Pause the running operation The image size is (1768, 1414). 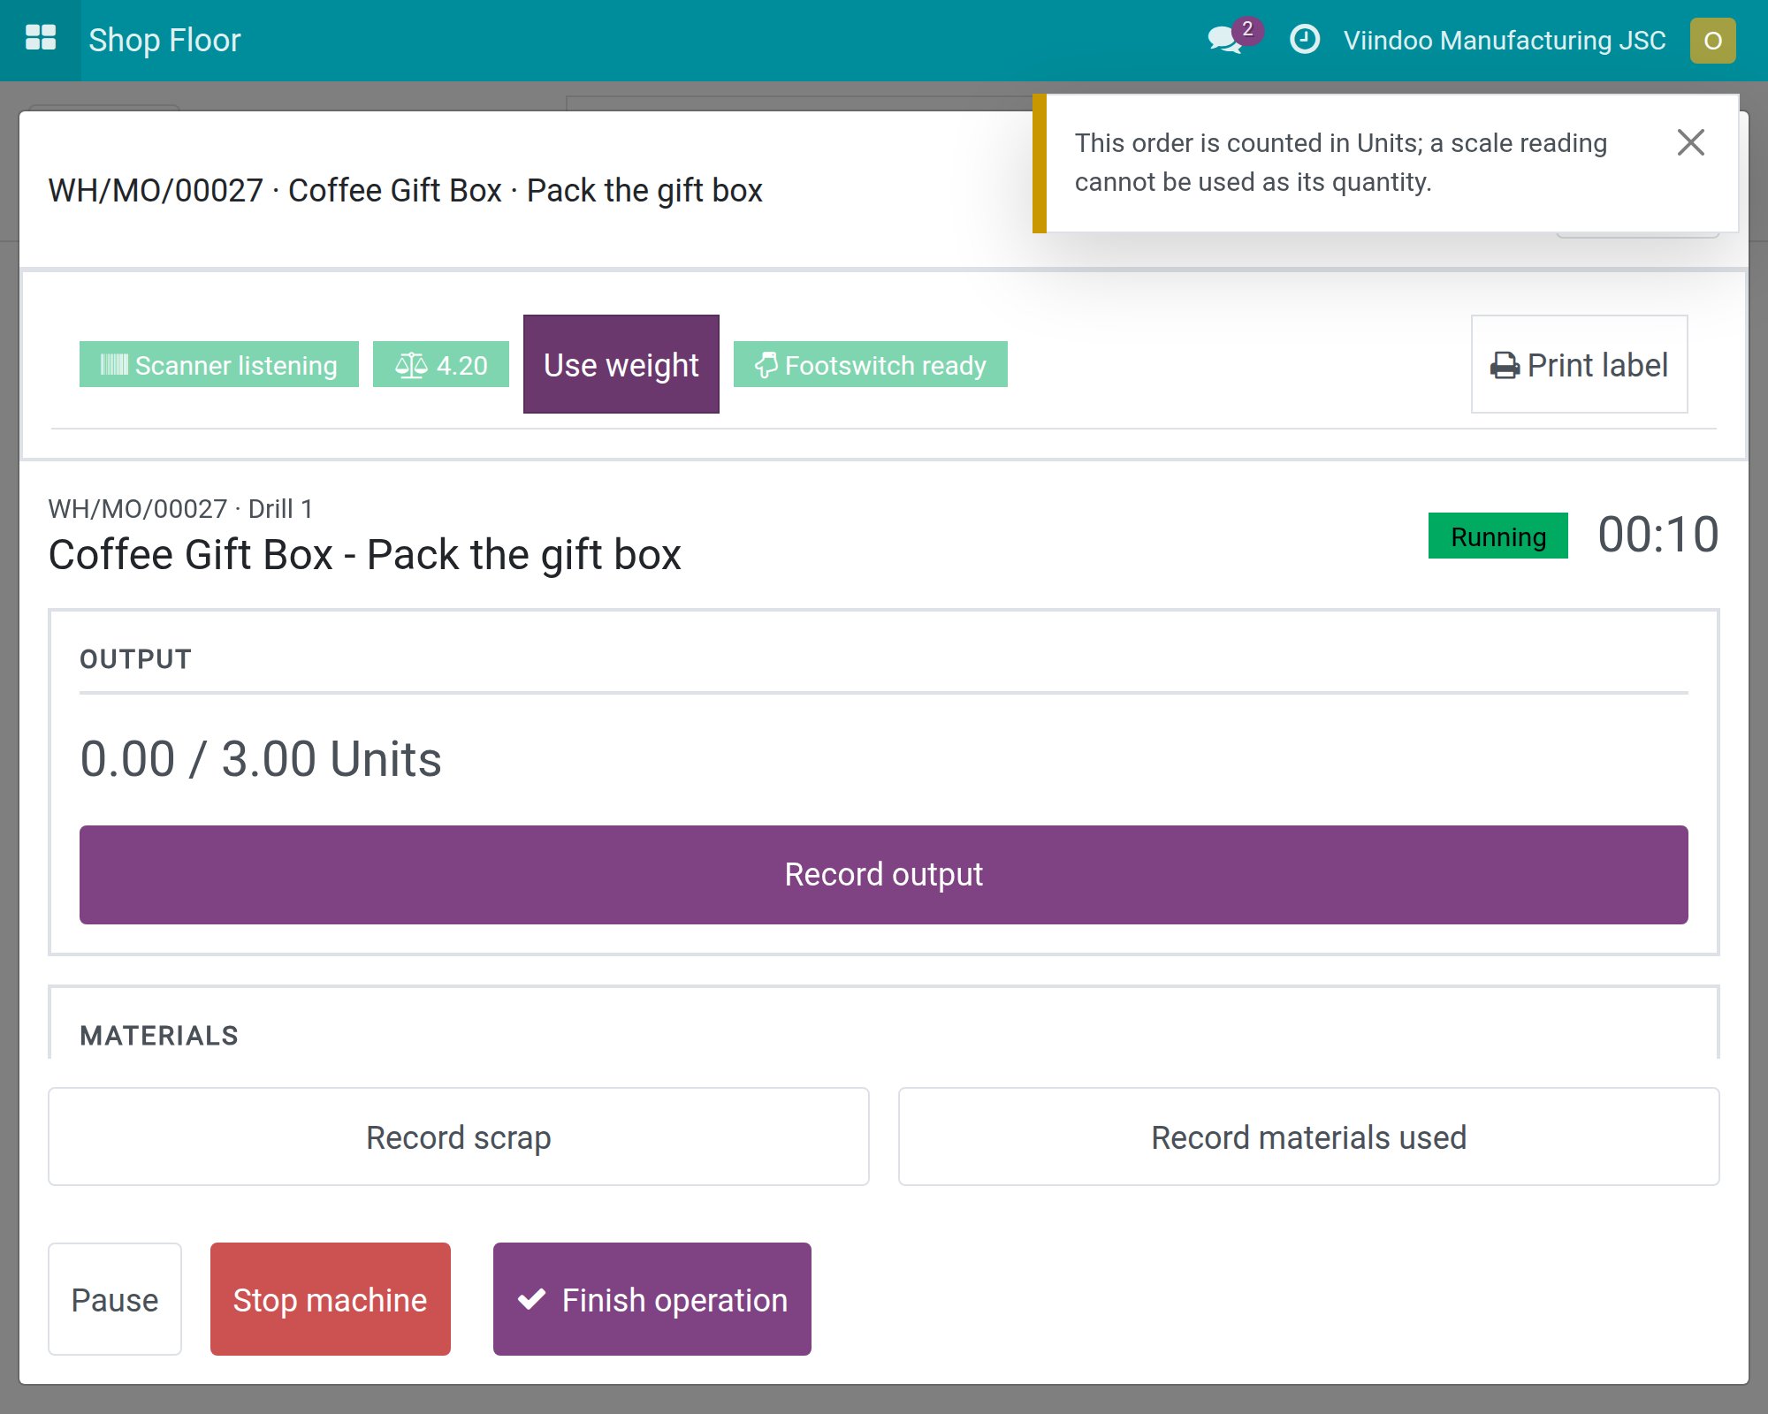pyautogui.click(x=115, y=1299)
